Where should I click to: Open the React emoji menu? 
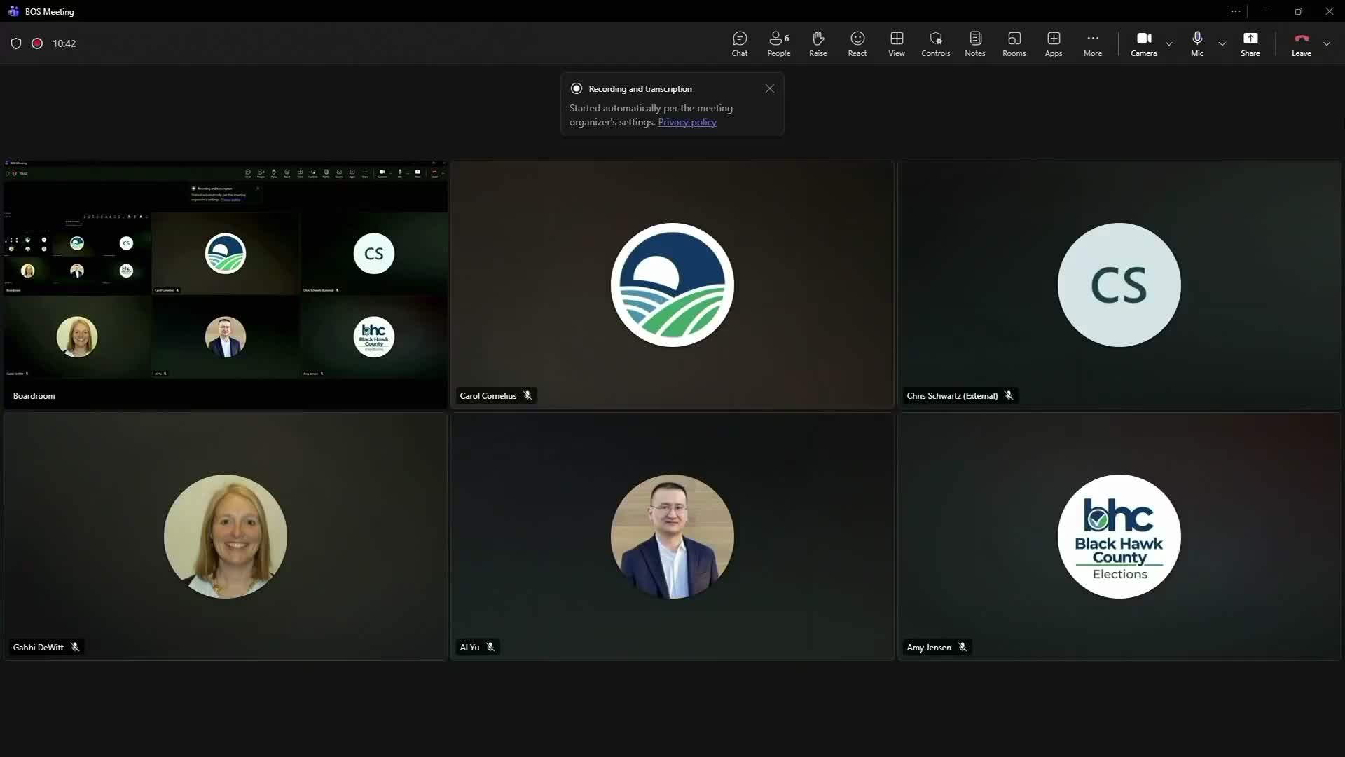coord(857,43)
